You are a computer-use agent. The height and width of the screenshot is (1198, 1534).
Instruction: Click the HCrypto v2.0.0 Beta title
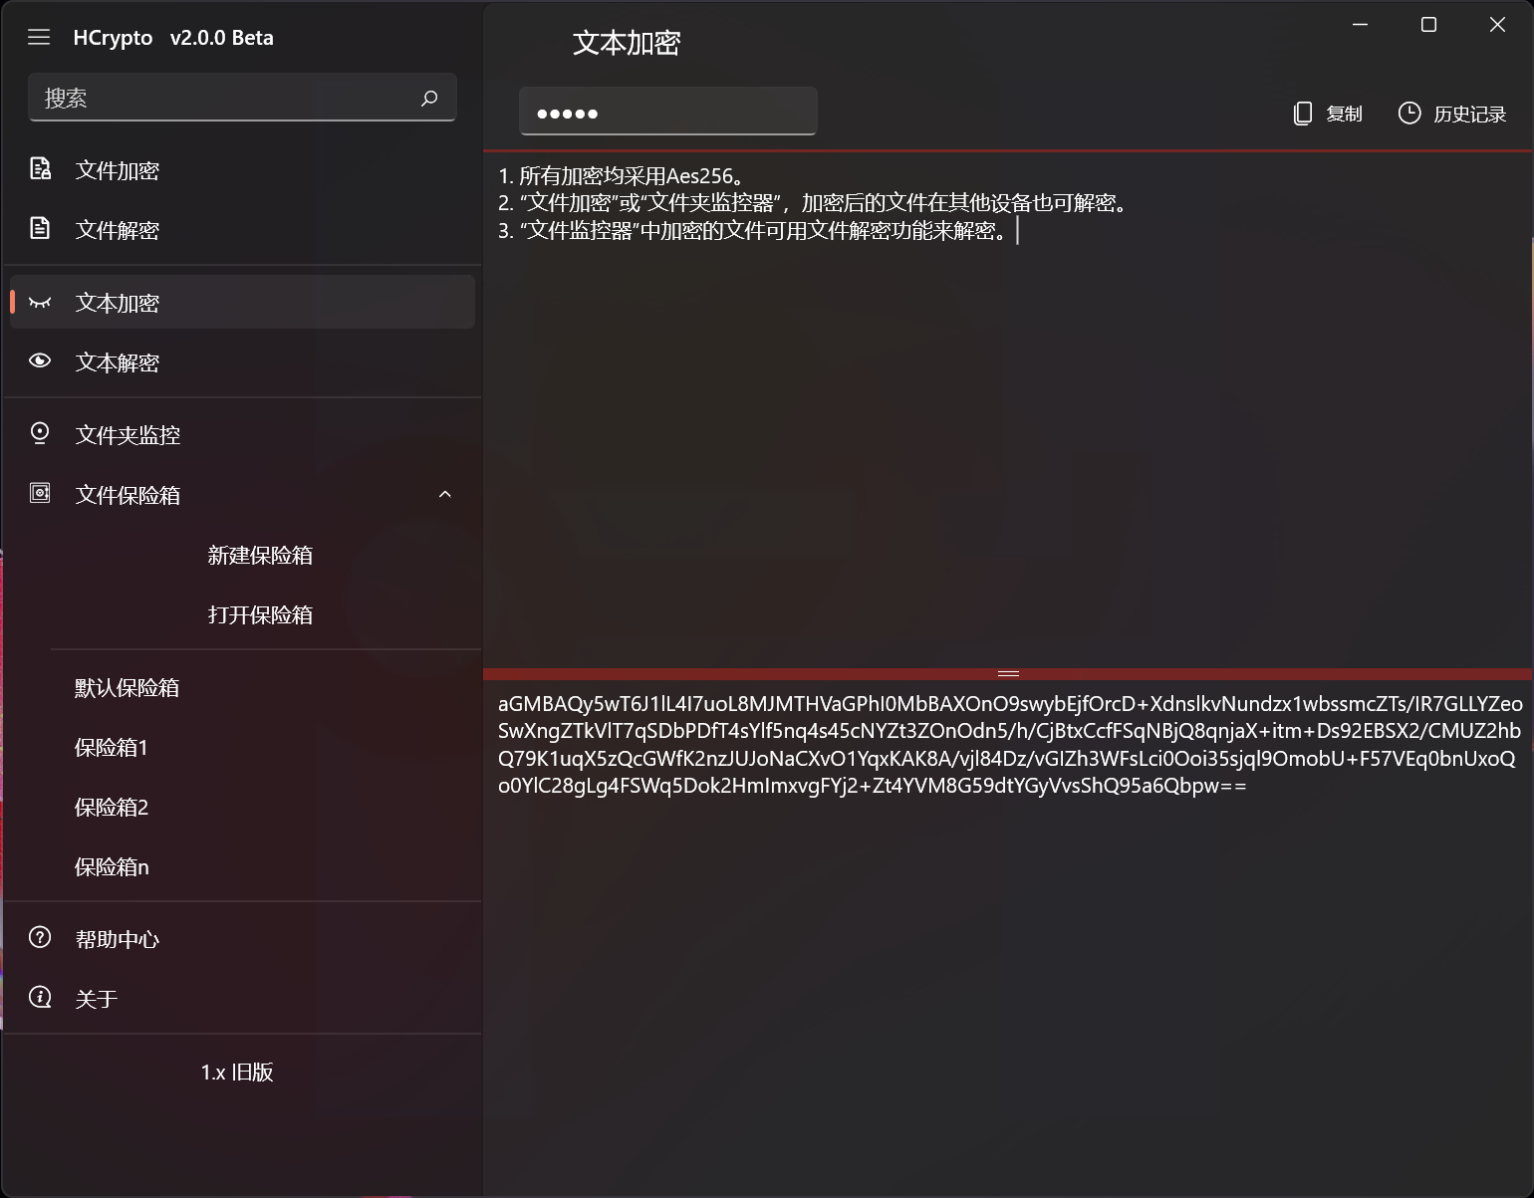point(173,38)
